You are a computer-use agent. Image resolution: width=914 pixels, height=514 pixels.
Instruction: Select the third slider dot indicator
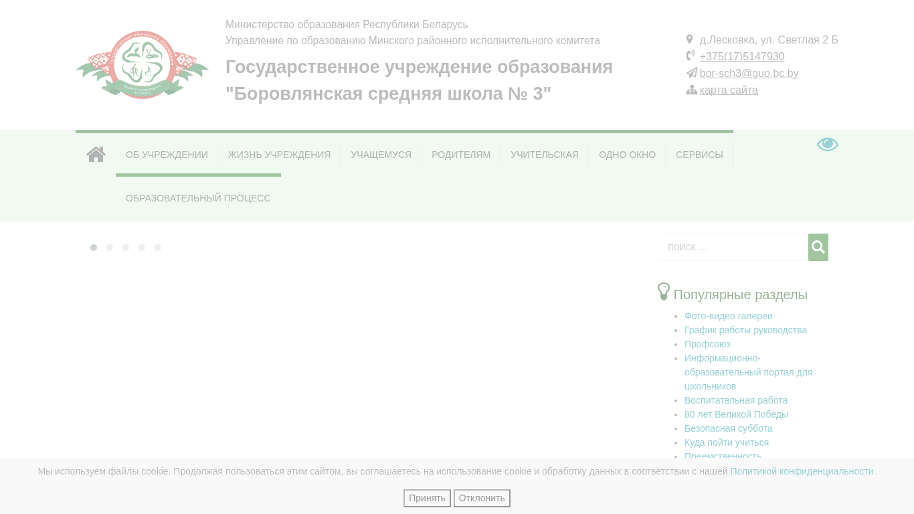(x=126, y=248)
